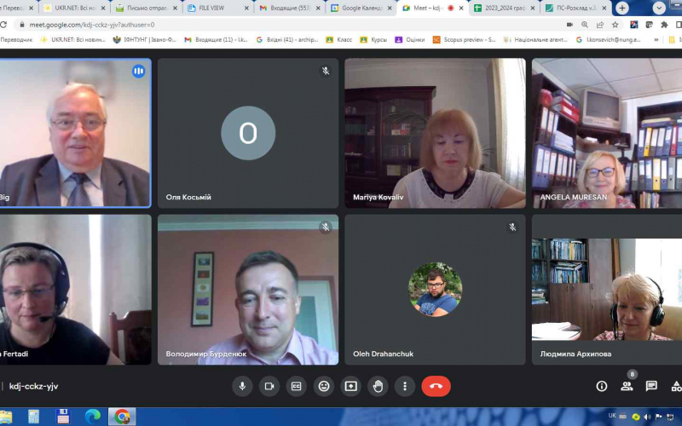Click muted mic icon on Оля Косьмій tile
This screenshot has width=682, height=426.
tap(326, 71)
